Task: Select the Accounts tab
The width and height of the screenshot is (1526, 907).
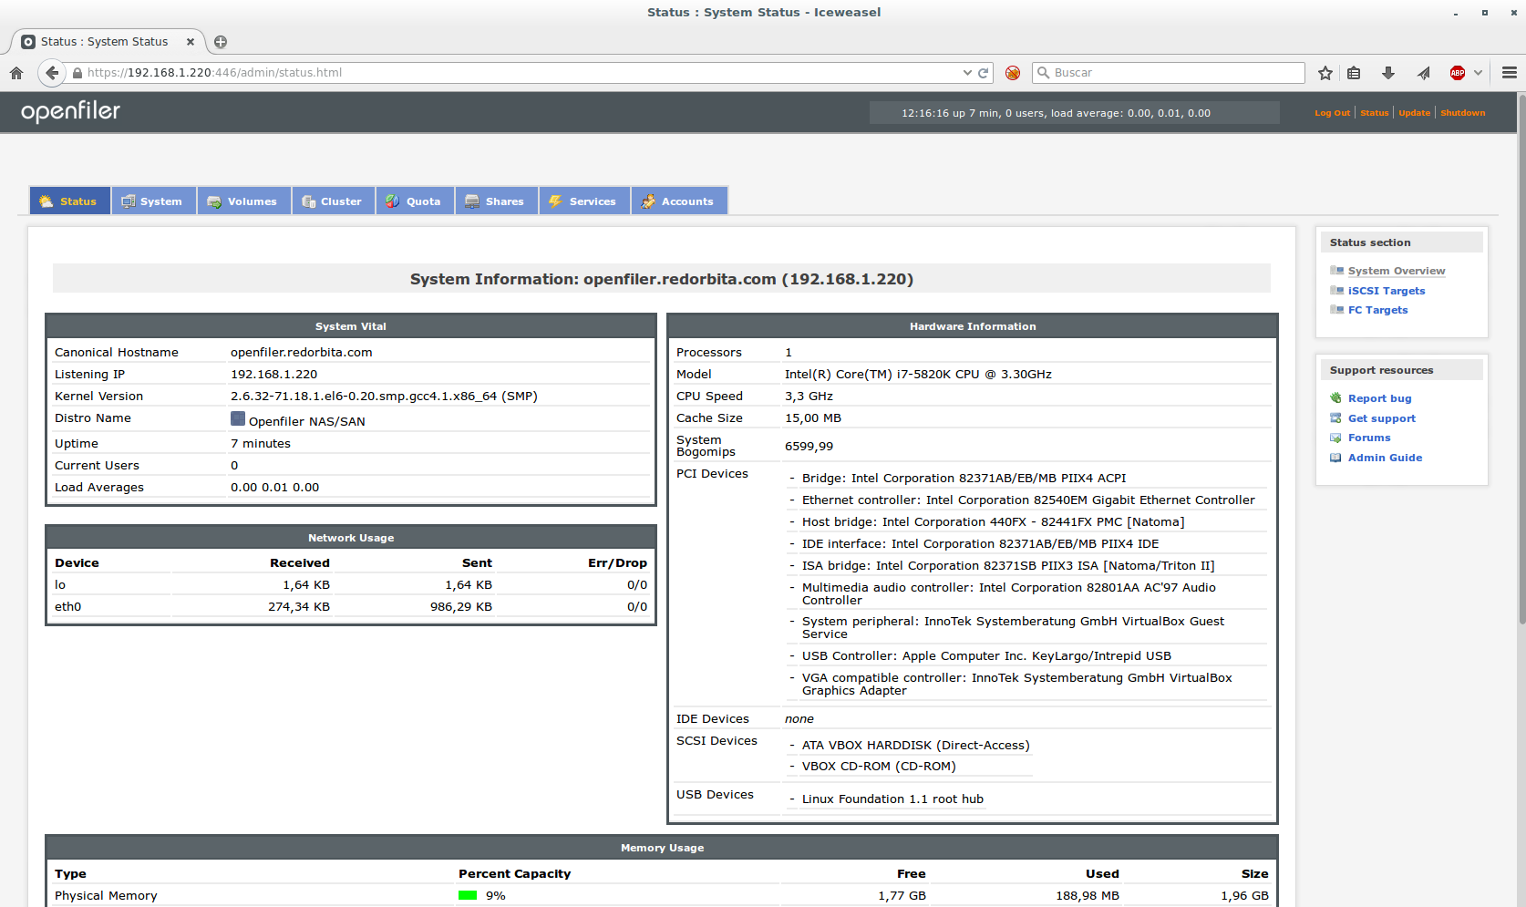Action: click(678, 201)
